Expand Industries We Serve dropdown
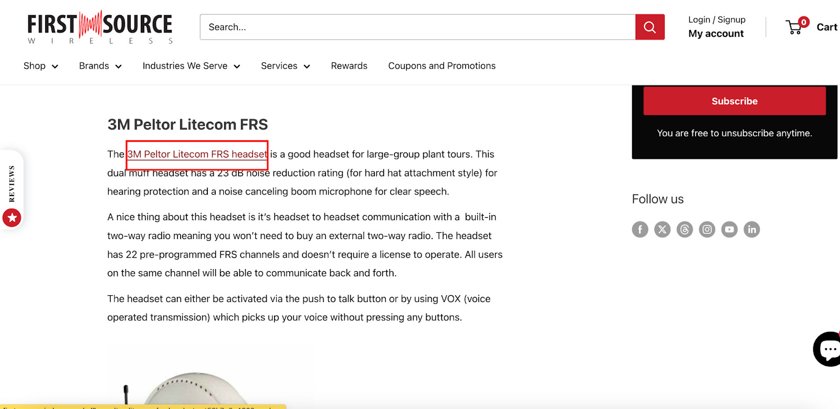This screenshot has height=409, width=840. click(191, 66)
